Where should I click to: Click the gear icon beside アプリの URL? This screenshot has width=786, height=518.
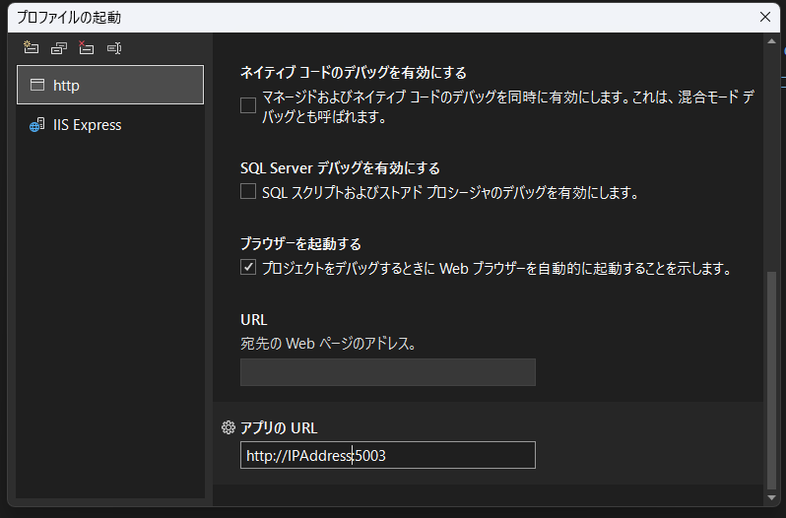pyautogui.click(x=229, y=427)
